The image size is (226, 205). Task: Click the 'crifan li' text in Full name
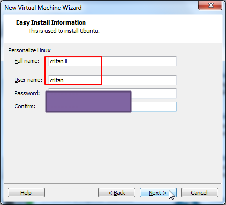[x=58, y=61]
